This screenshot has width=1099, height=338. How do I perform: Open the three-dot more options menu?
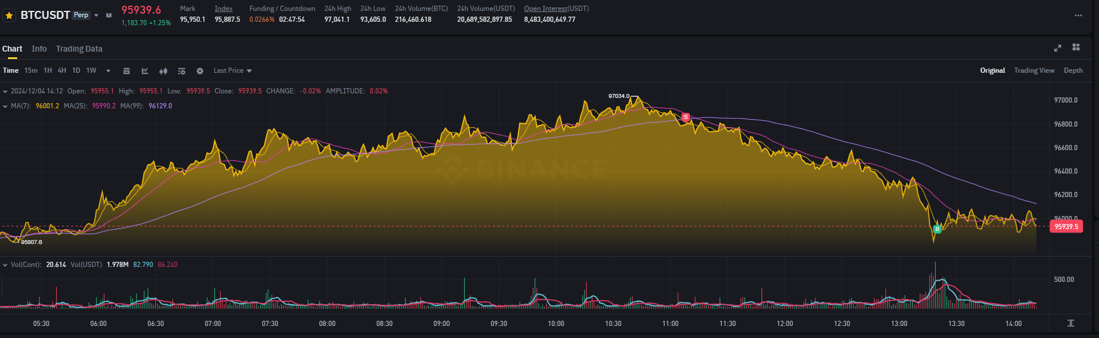tap(1078, 15)
